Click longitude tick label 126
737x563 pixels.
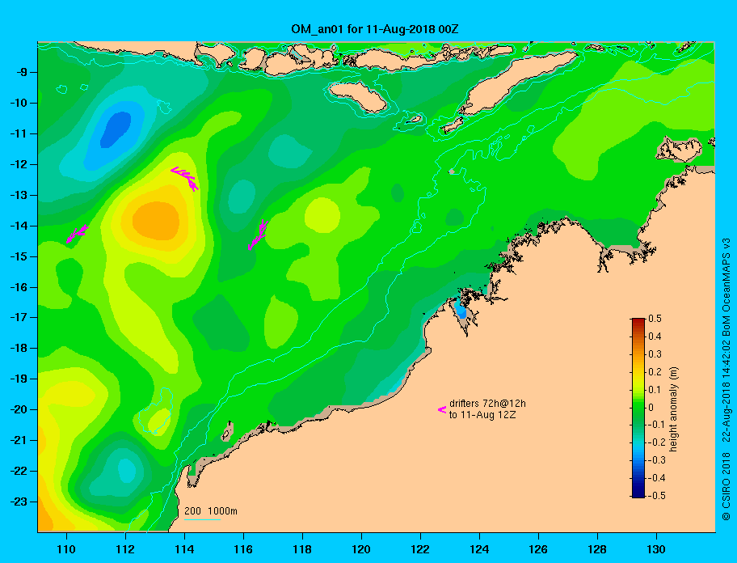click(538, 549)
